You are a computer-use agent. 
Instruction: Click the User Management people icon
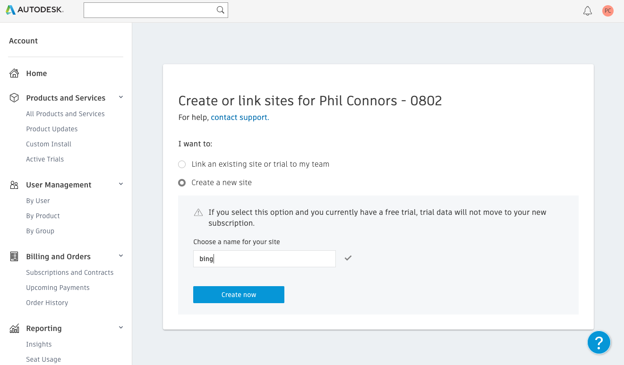(x=14, y=184)
